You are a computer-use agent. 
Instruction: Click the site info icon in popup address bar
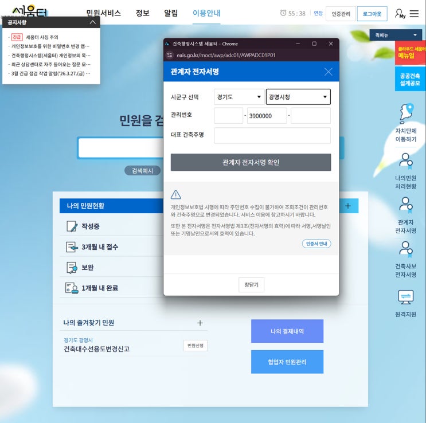[170, 55]
